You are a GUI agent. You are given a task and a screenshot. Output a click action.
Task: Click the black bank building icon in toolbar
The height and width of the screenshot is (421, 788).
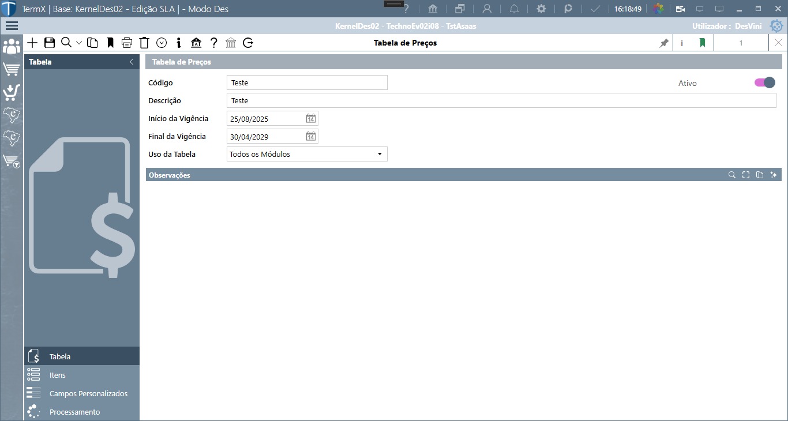196,43
